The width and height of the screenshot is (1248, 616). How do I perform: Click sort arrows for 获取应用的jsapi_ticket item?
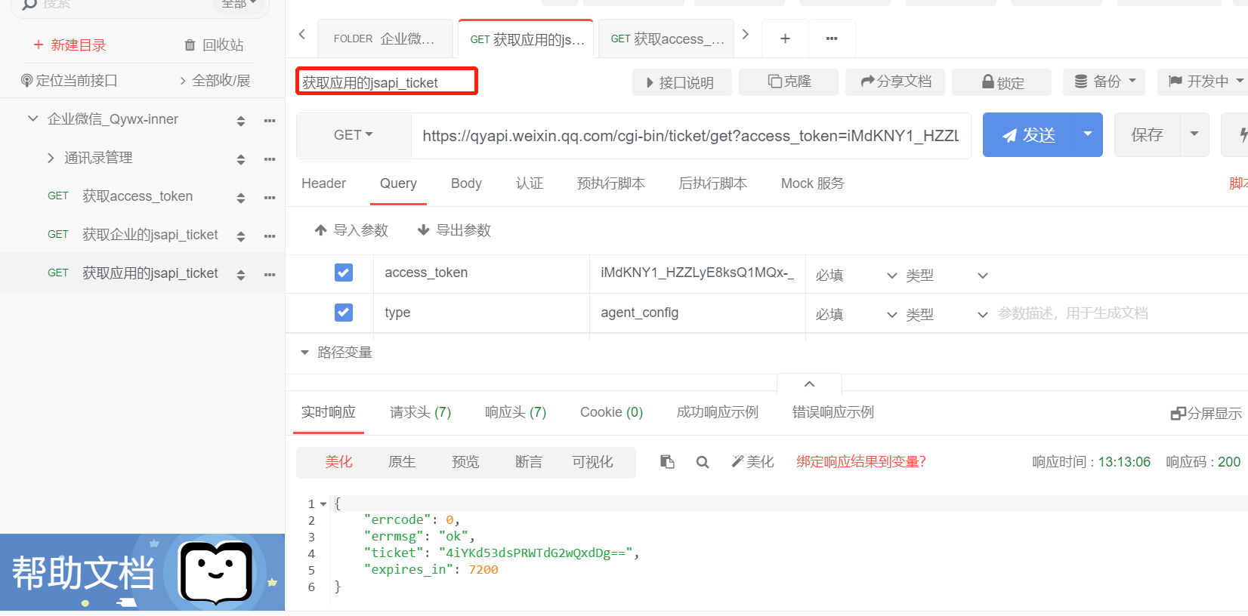pyautogui.click(x=241, y=275)
